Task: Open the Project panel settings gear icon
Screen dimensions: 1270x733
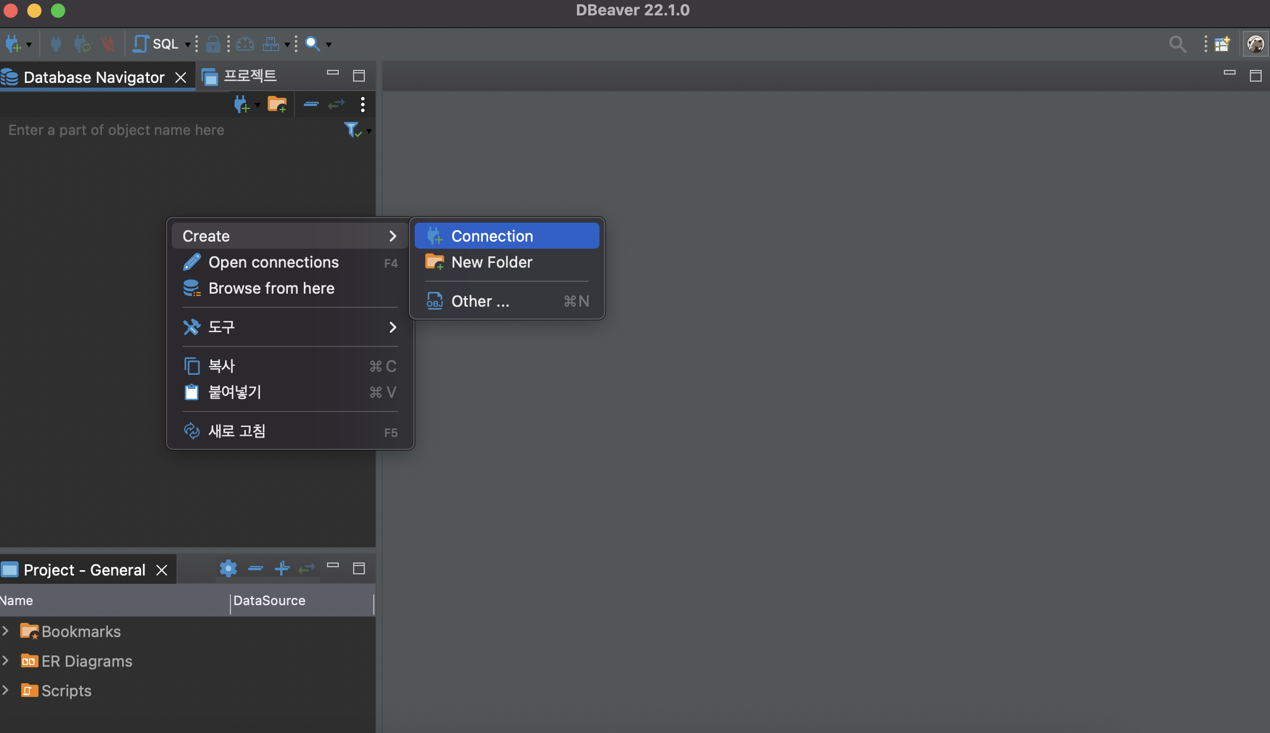Action: coord(228,568)
